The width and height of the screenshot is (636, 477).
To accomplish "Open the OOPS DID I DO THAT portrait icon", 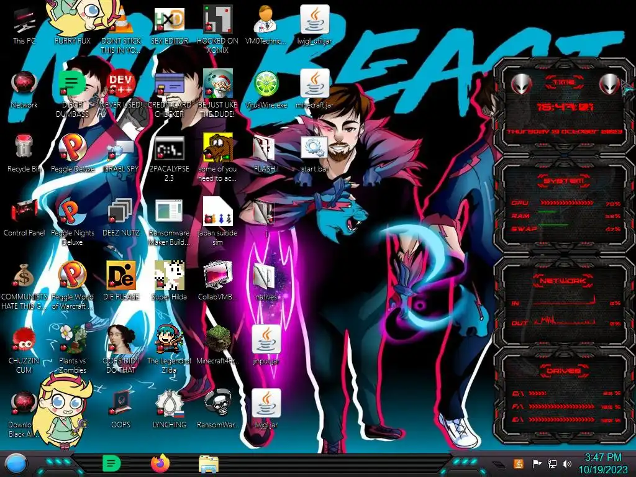I will click(121, 339).
